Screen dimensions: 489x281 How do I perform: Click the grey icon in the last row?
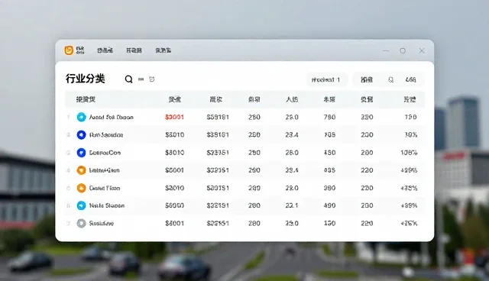point(82,224)
